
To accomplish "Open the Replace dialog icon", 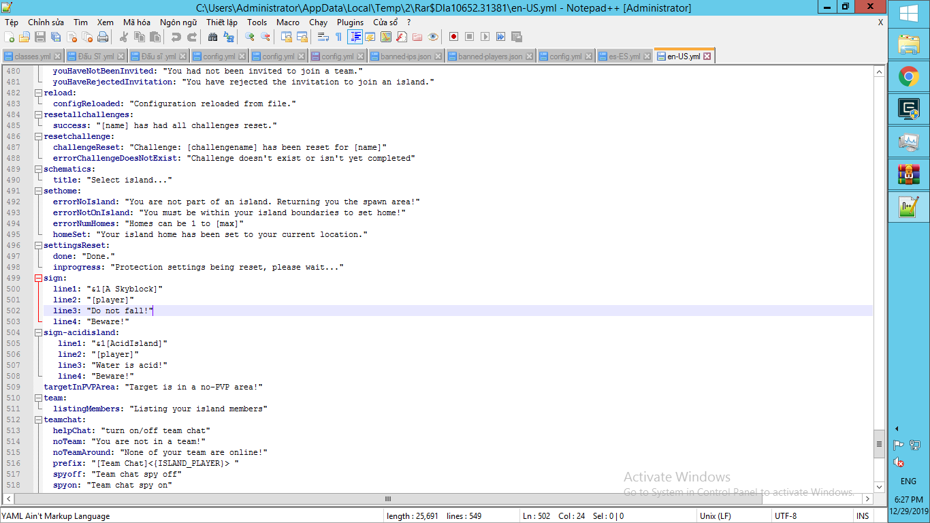I will point(229,37).
